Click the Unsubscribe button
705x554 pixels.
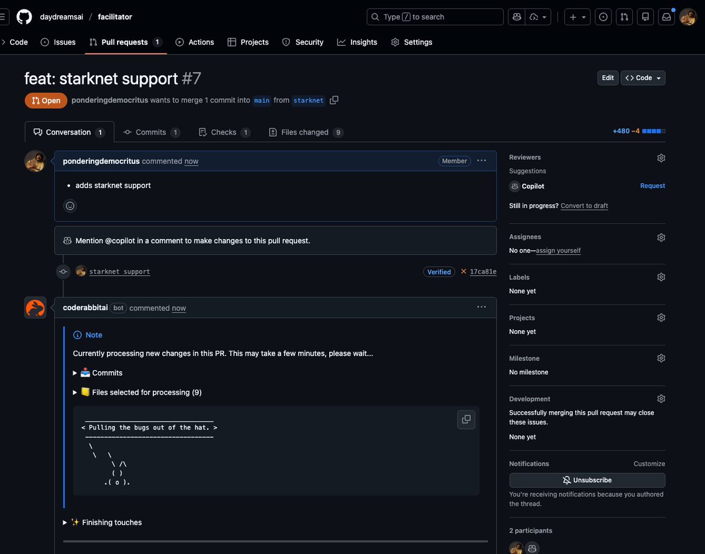point(587,480)
